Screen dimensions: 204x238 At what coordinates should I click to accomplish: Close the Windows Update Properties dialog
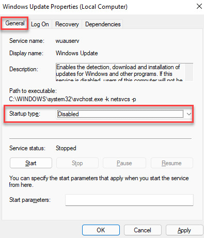pos(199,6)
